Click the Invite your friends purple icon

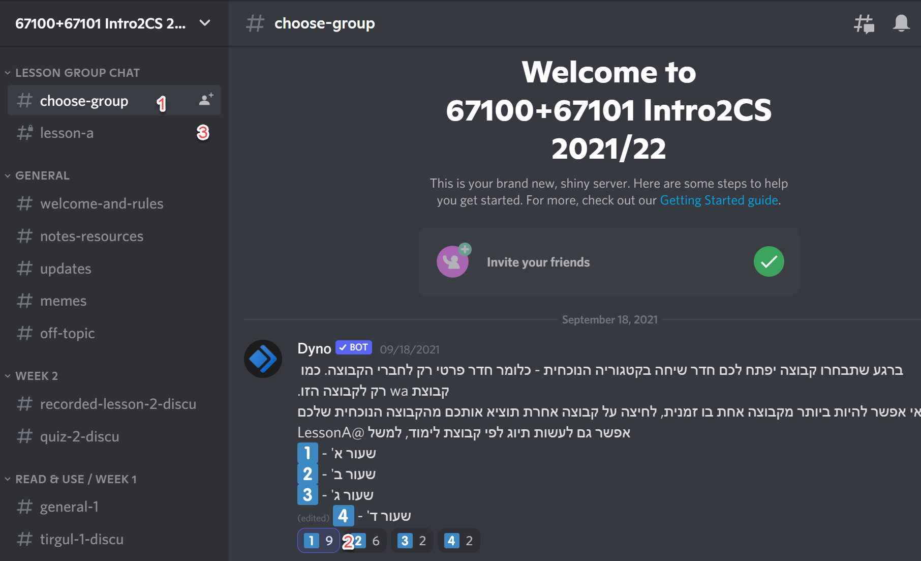[x=452, y=261]
